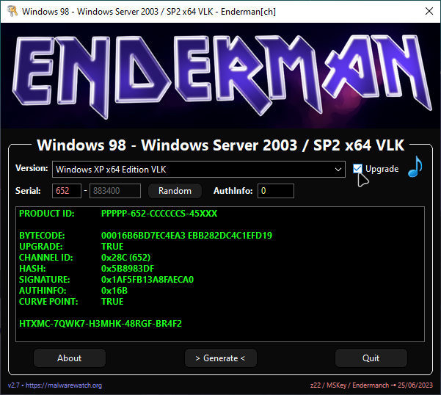The height and width of the screenshot is (395, 441).
Task: Click the bytecode value 00016B6BD7EC4EA3
Action: click(143, 236)
